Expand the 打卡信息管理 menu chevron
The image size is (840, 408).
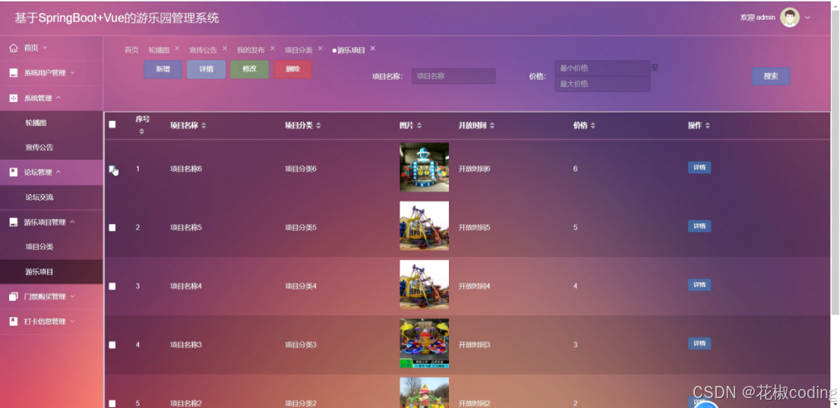click(x=72, y=321)
